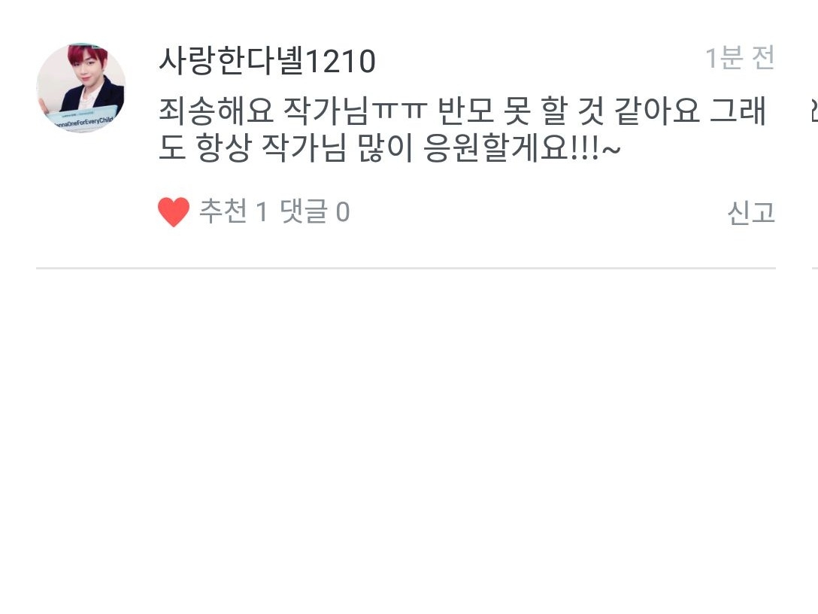
Task: Click the word 추천 beside the heart
Action: click(x=223, y=211)
